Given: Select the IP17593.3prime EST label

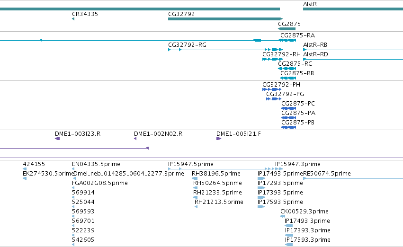Looking at the screenshot, I should pos(308,240).
